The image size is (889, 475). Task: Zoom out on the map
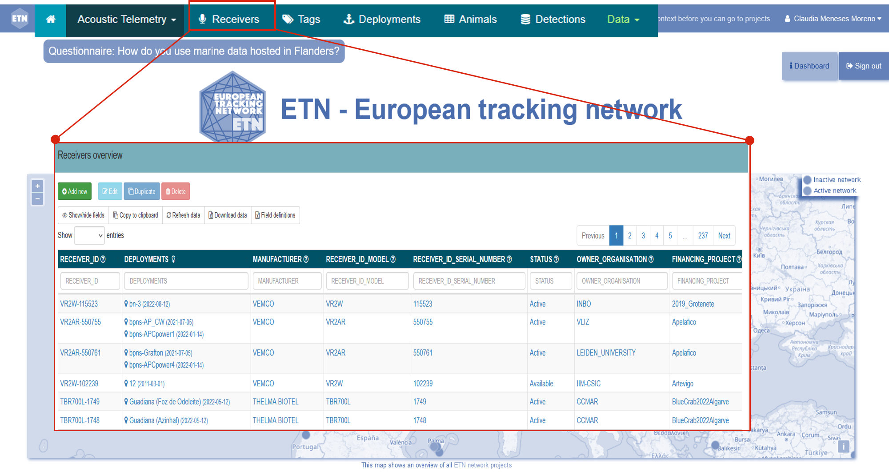(x=38, y=199)
